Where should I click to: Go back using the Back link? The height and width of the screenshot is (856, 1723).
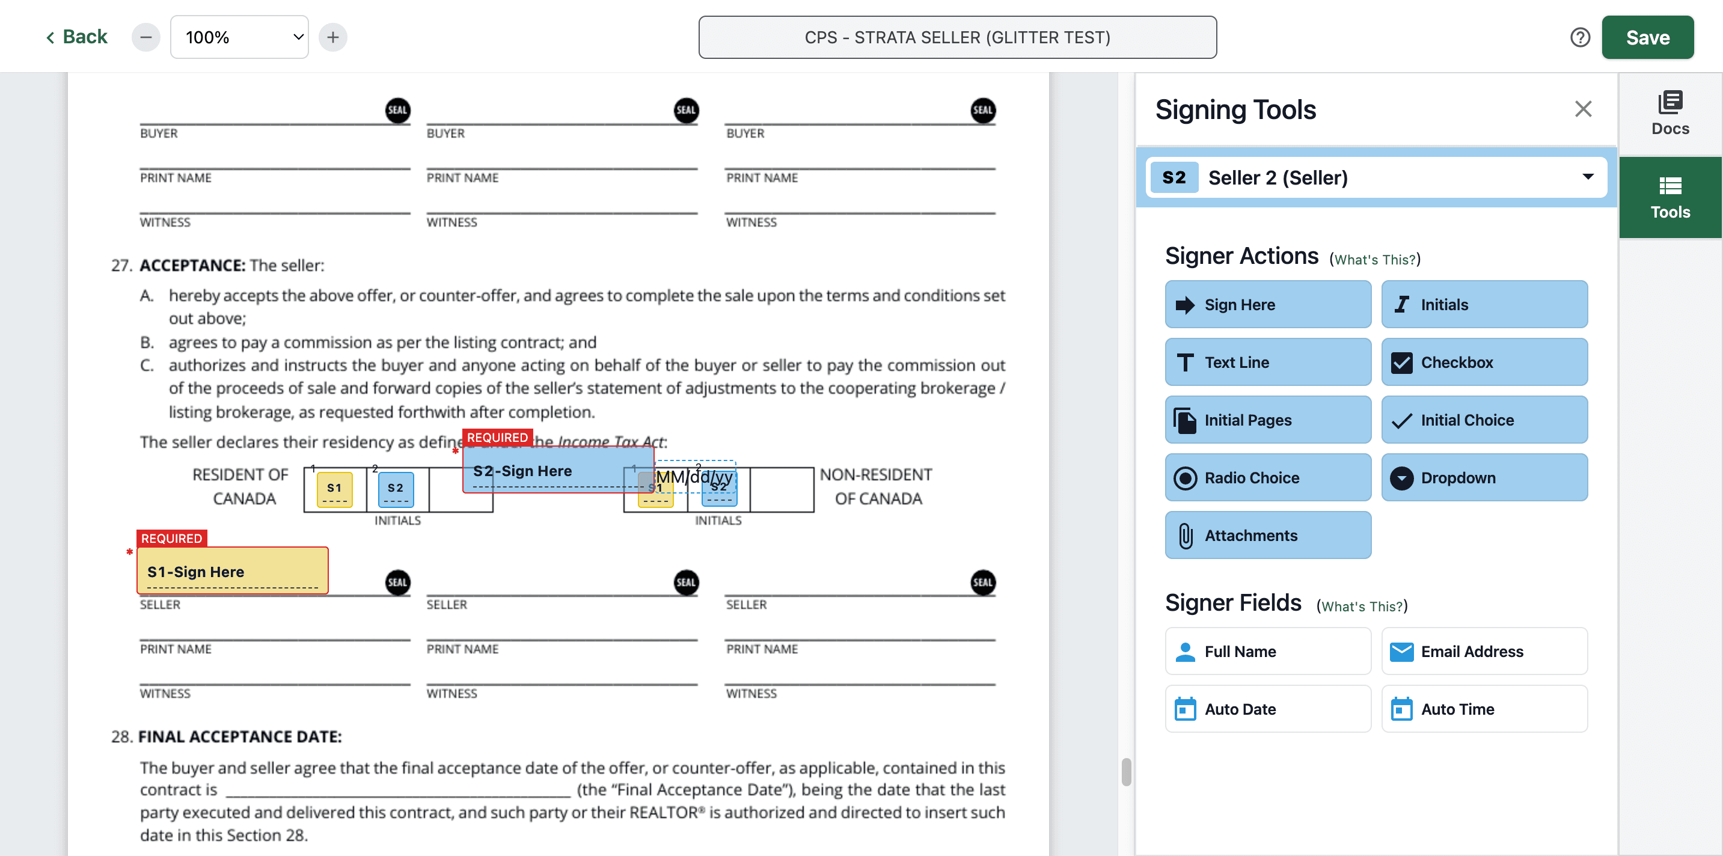[76, 37]
